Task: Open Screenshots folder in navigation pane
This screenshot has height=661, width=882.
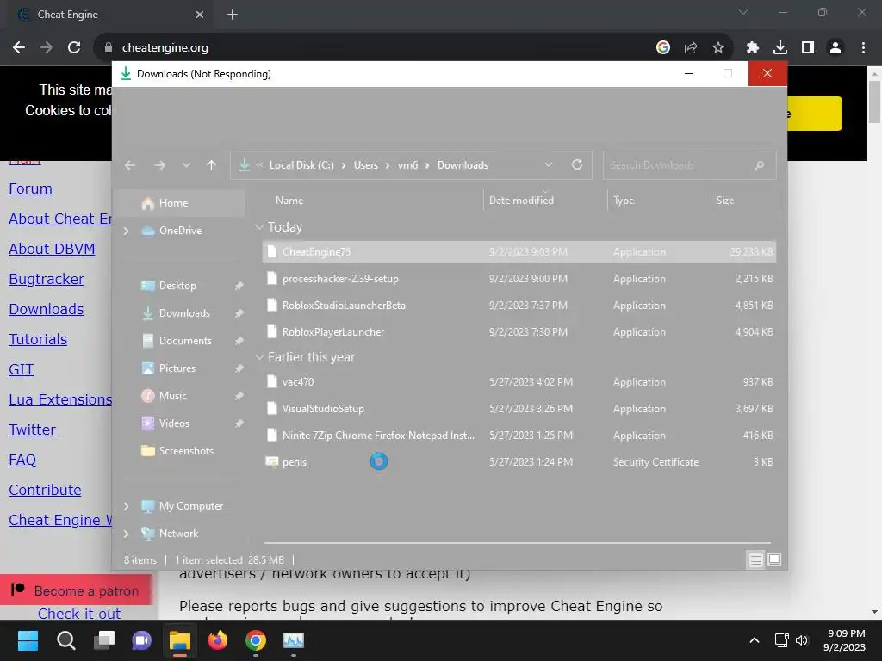Action: [186, 451]
